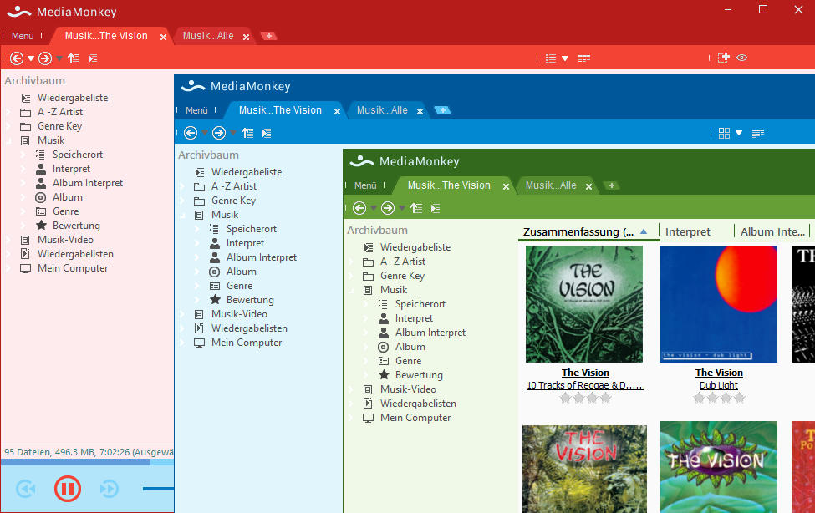The image size is (815, 513).
Task: Sort by the Zusammenfassung column header
Action: pos(589,231)
